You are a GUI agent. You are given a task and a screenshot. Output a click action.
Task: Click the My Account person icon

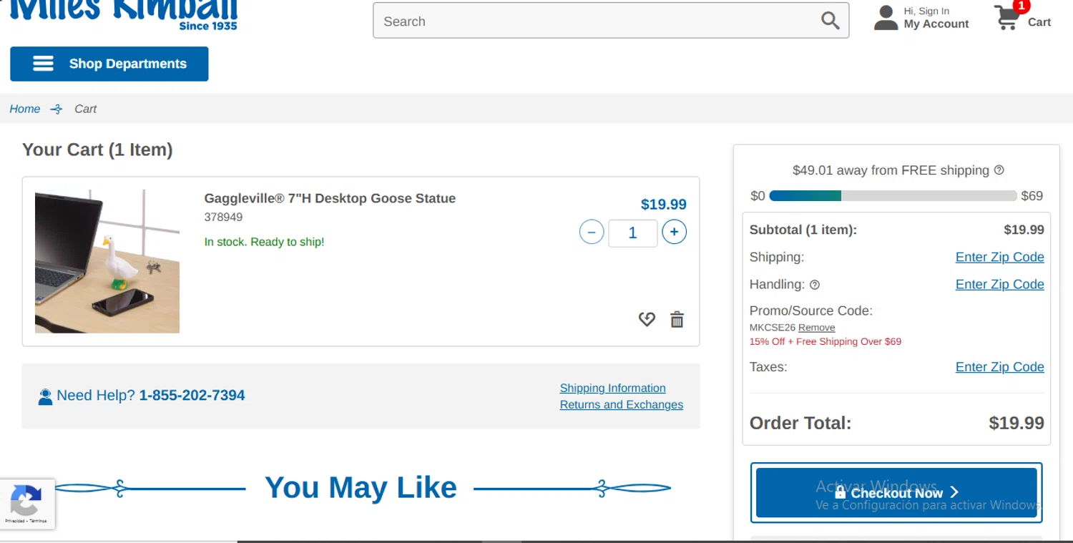point(886,19)
